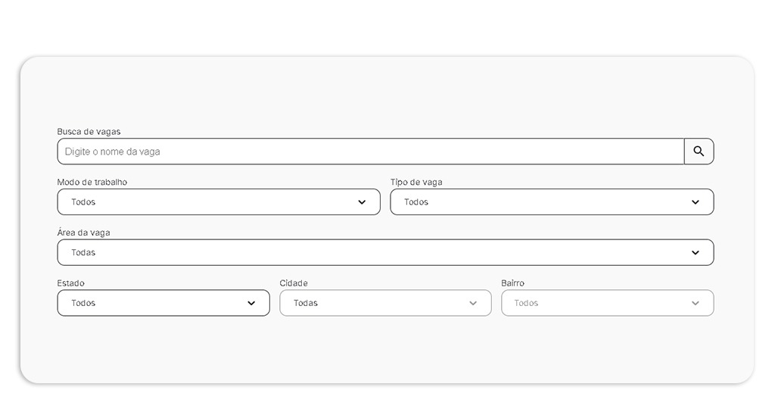This screenshot has height=406, width=775.
Task: Click the 'Estado' label text
Action: pyautogui.click(x=70, y=283)
